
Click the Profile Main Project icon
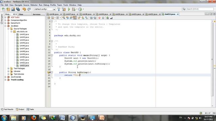click(x=80, y=9)
